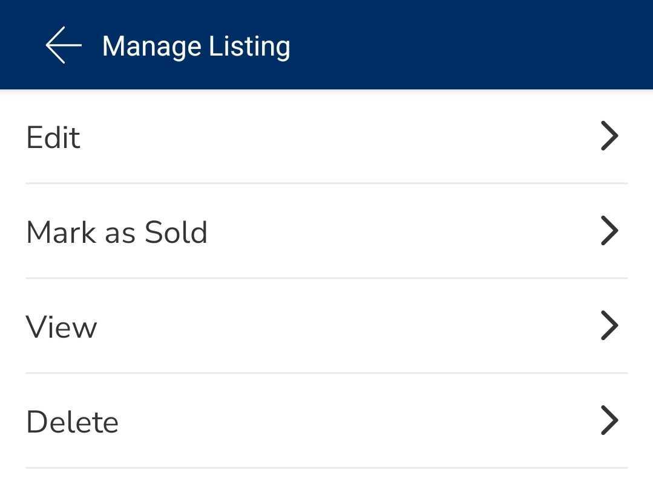Select the arrow icon on the Delete row
Viewport: 653px width, 502px height.
609,420
